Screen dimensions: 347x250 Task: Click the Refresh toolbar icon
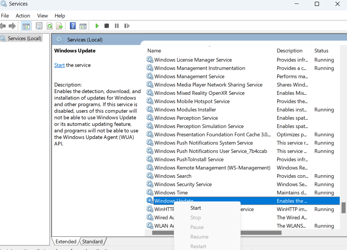click(x=49, y=26)
